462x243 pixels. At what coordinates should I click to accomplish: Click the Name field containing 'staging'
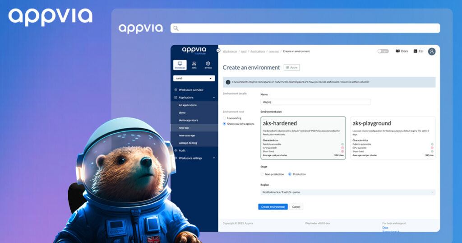point(315,102)
